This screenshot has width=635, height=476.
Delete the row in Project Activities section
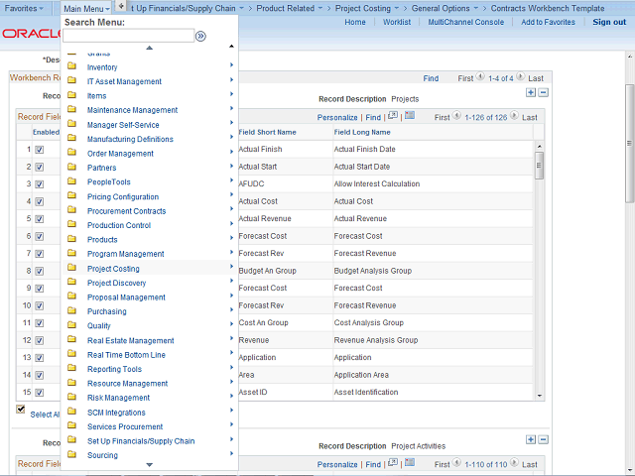click(x=544, y=439)
